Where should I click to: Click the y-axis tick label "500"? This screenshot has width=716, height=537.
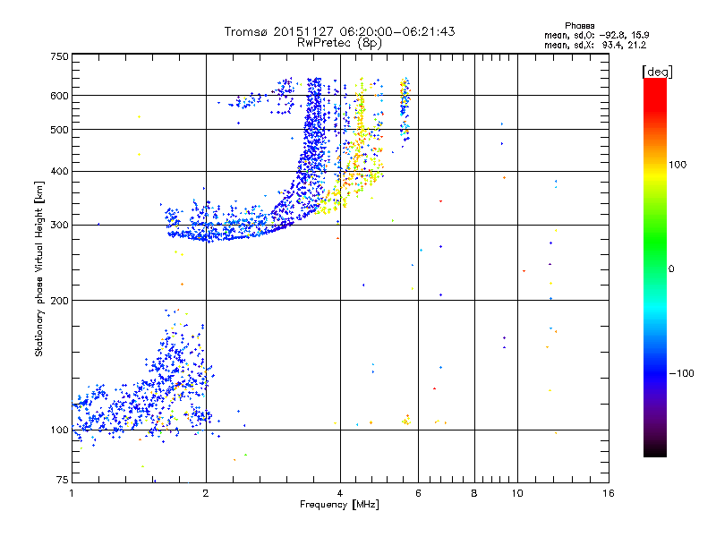click(59, 130)
